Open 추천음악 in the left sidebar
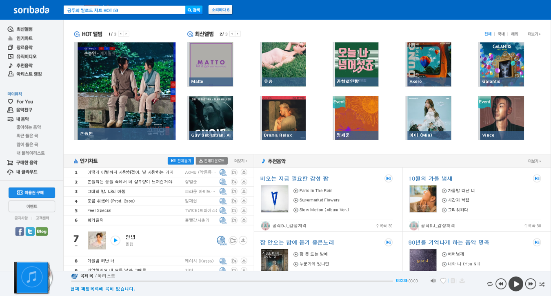The image size is (551, 296). [x=20, y=65]
